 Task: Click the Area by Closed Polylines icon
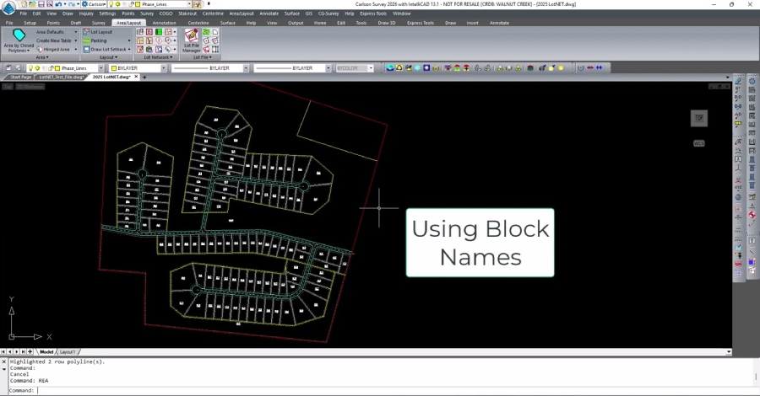(x=19, y=36)
